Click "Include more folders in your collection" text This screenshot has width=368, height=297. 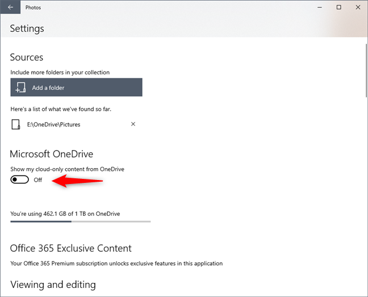coord(60,72)
